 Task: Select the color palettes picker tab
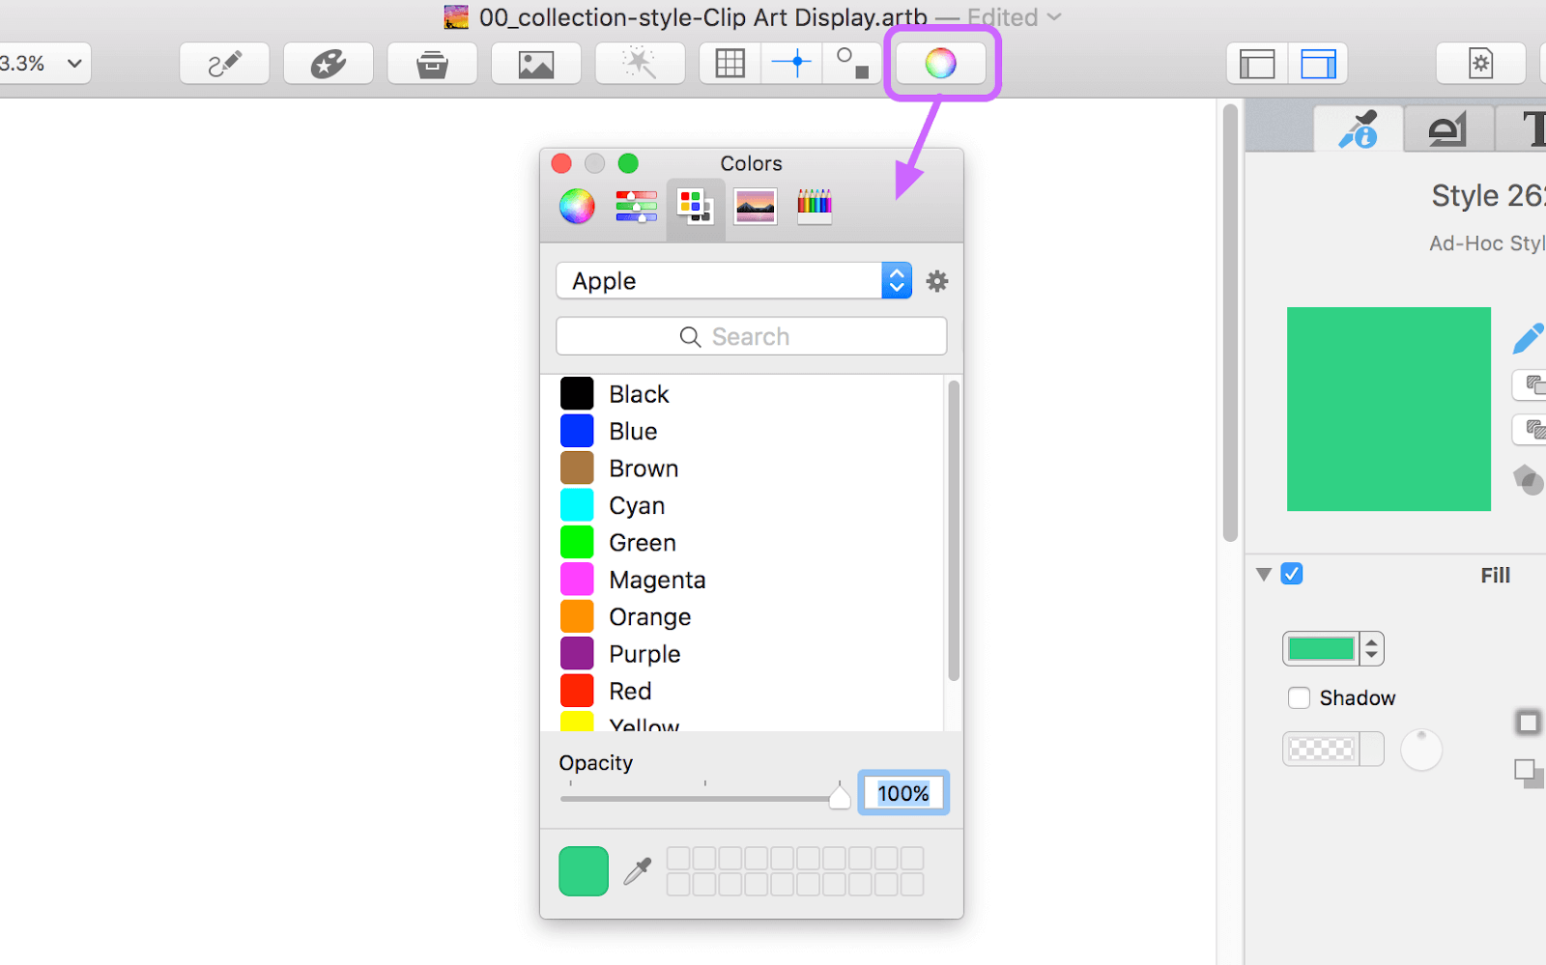(x=696, y=207)
